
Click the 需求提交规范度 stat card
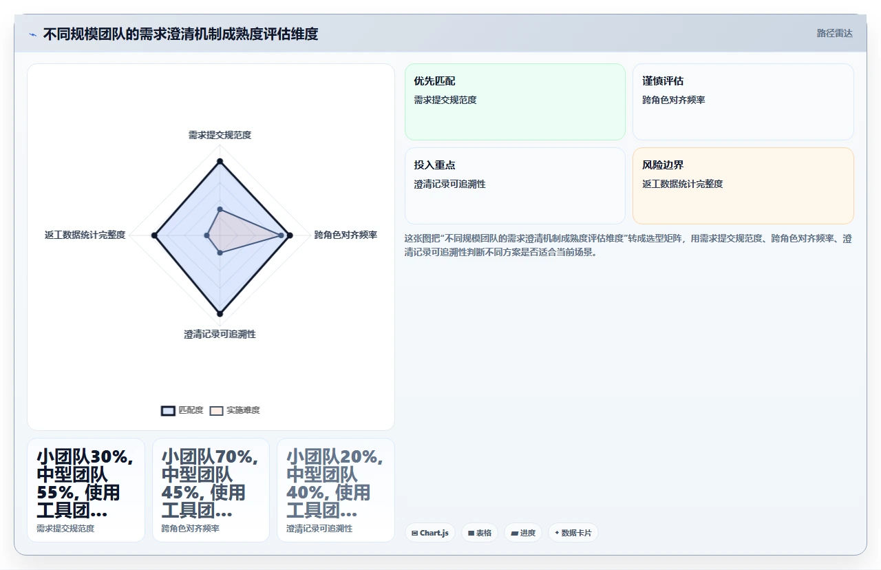pyautogui.click(x=86, y=490)
